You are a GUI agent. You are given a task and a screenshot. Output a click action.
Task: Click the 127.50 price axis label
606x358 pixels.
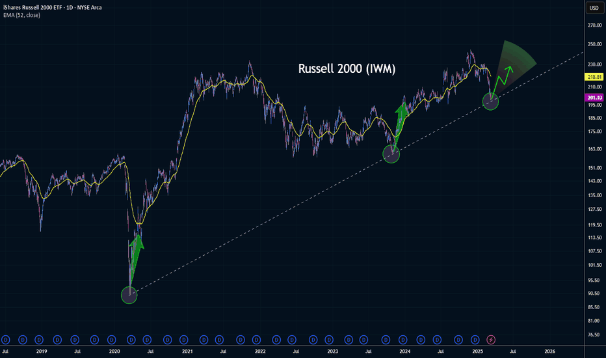(x=594, y=210)
